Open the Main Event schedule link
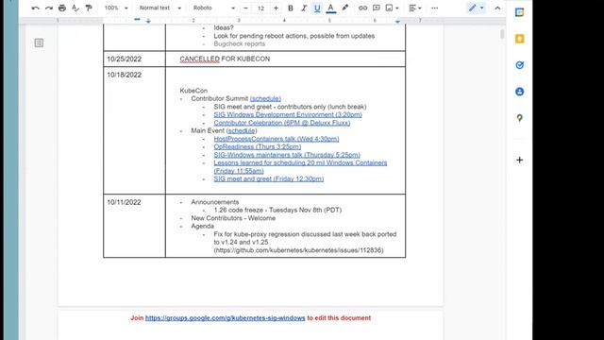This screenshot has width=604, height=340. (x=242, y=130)
